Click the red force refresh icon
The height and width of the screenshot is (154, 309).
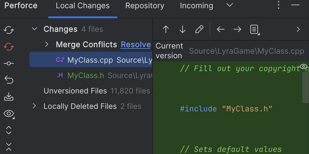(9, 47)
